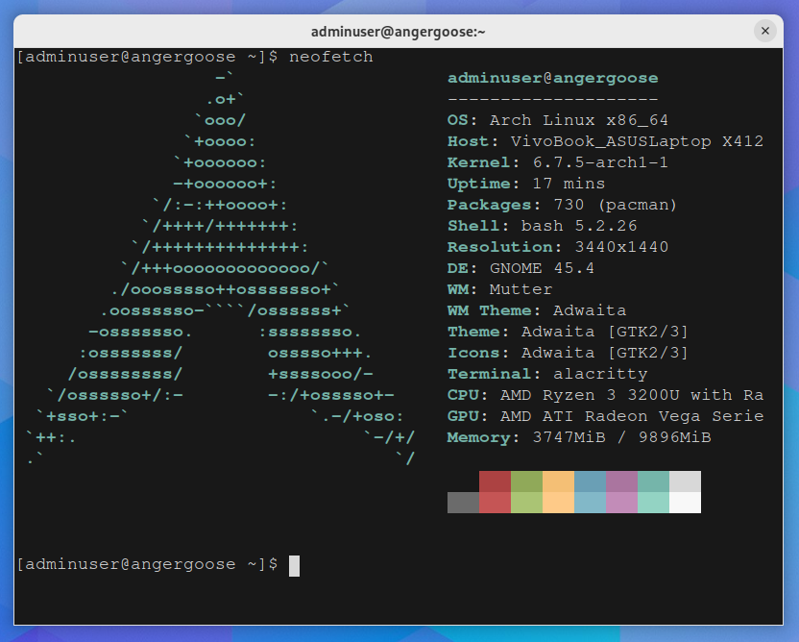Click the block cursor at bottom prompt
799x642 pixels.
click(294, 566)
